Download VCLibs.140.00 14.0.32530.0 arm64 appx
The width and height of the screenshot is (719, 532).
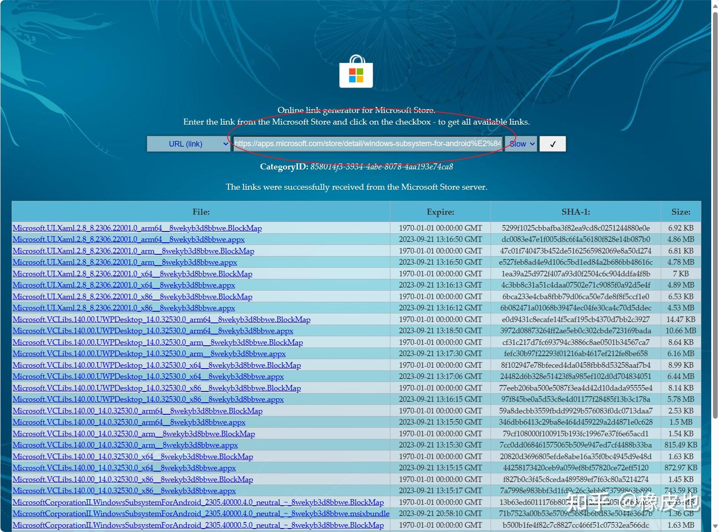tap(129, 422)
